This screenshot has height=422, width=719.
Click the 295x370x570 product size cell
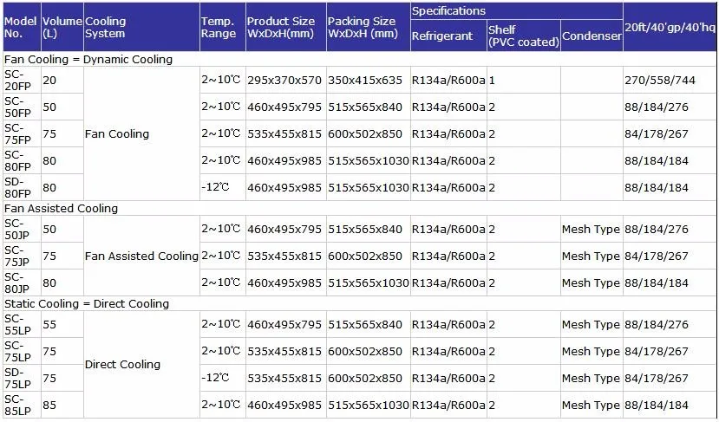284,80
